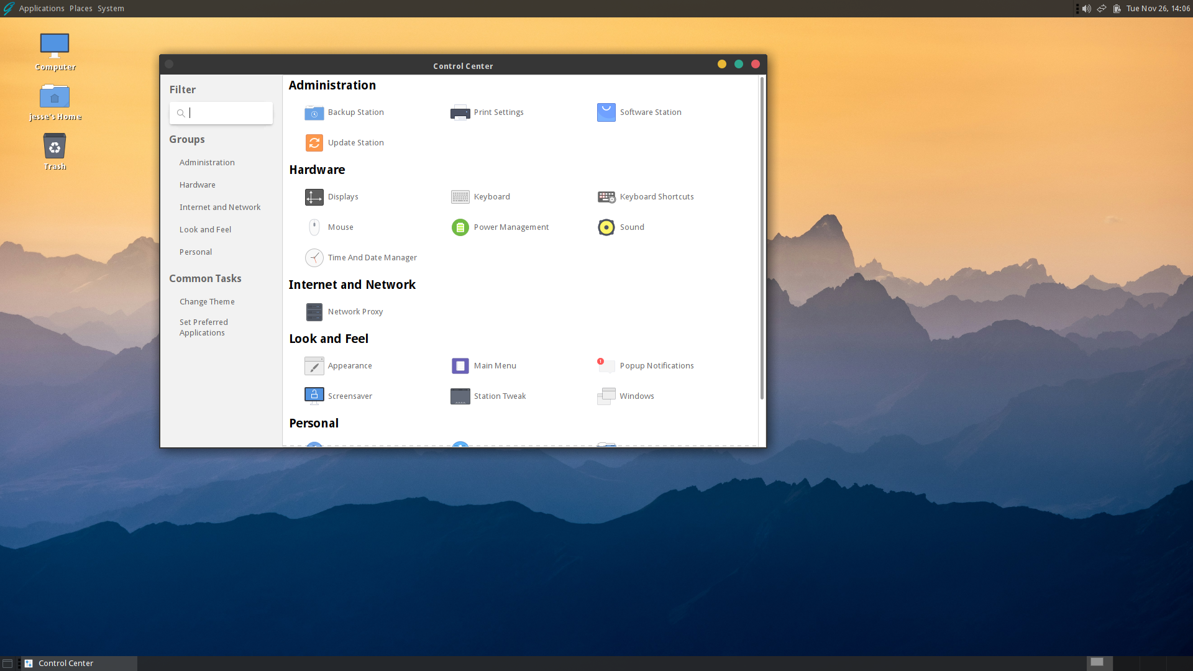Viewport: 1193px width, 671px height.
Task: Open Update Station orange icon
Action: coord(314,143)
